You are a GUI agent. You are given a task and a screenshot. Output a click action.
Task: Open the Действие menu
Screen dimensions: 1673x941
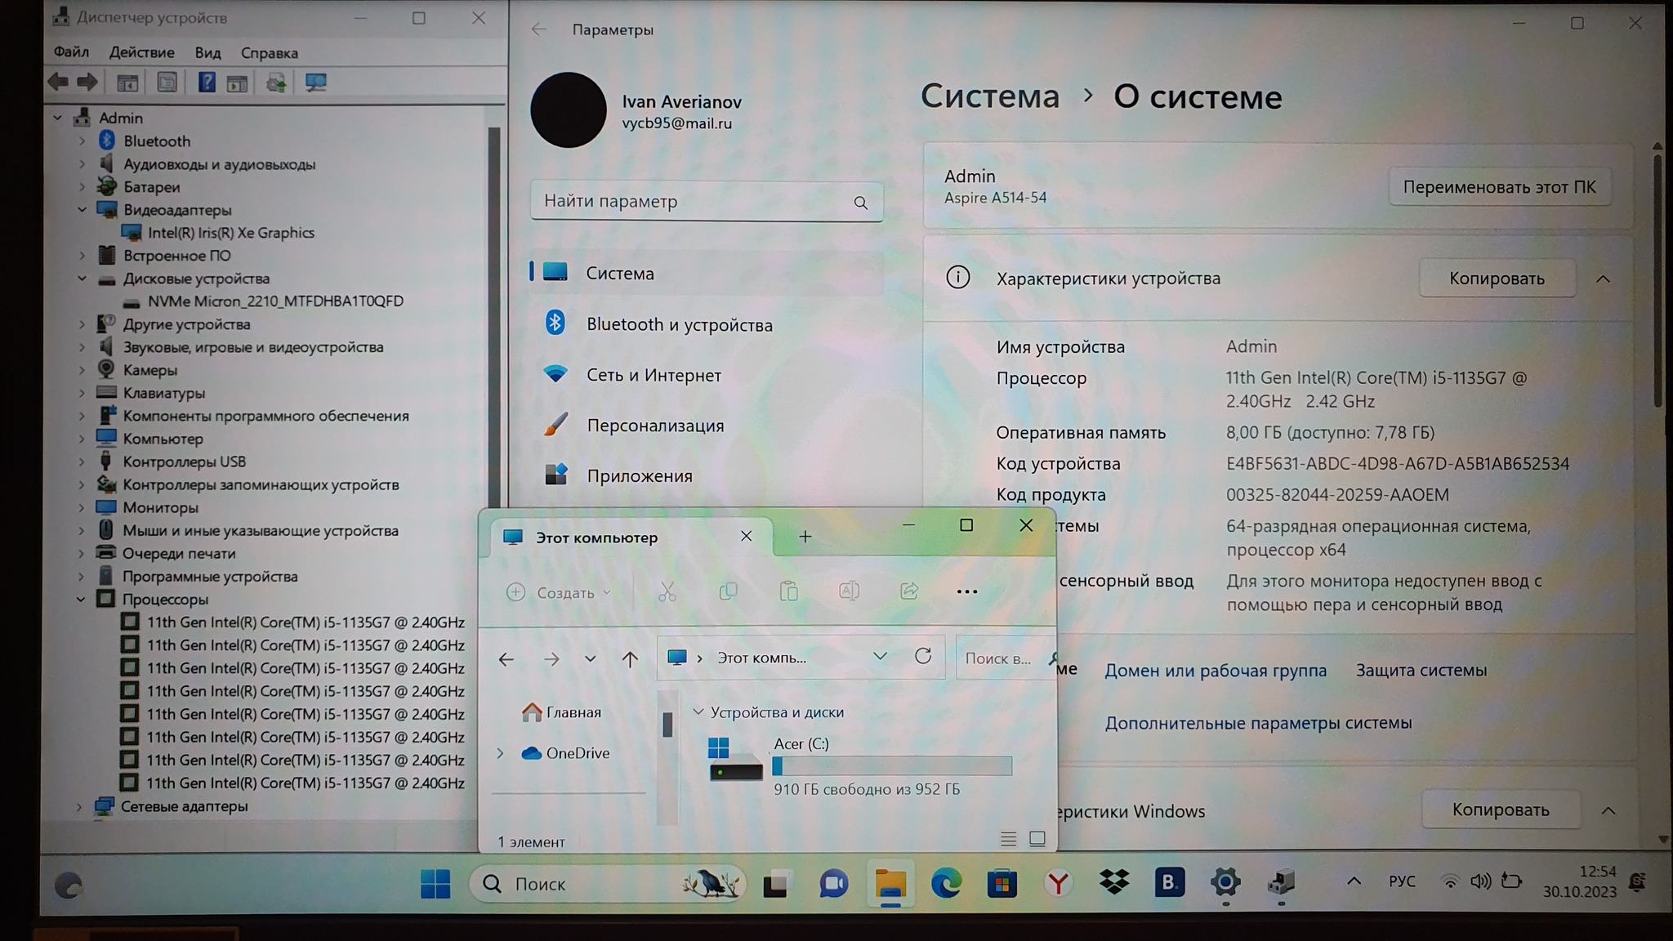[141, 53]
